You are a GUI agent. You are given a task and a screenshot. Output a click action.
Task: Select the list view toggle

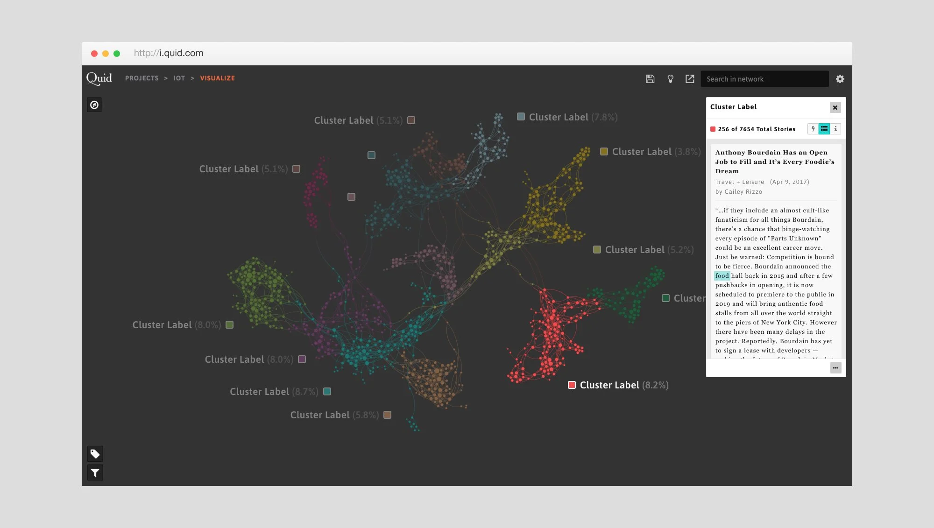pyautogui.click(x=824, y=129)
